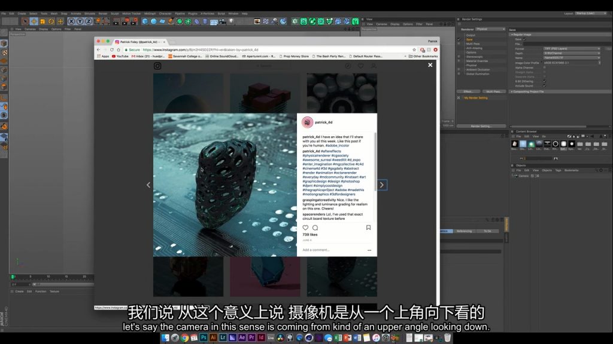Save the post with bookmark icon
Viewport: 613px width, 344px height.
coord(368,228)
